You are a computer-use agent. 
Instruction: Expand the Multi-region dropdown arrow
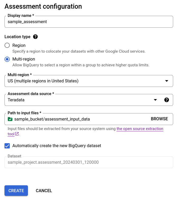click(x=167, y=81)
